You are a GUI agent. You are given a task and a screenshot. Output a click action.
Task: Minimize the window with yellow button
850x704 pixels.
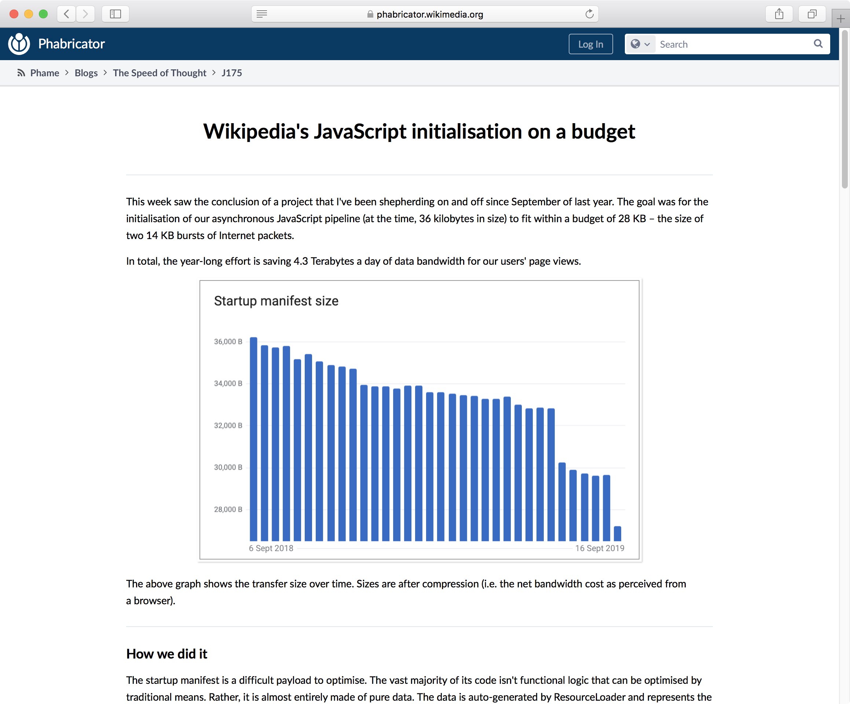coord(28,14)
